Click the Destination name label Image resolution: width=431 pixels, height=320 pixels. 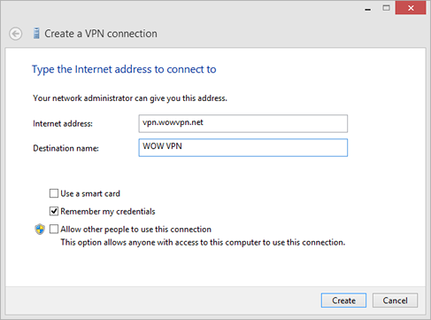pyautogui.click(x=65, y=148)
